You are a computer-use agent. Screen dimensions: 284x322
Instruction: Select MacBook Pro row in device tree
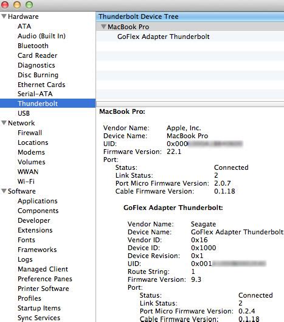[x=190, y=27]
